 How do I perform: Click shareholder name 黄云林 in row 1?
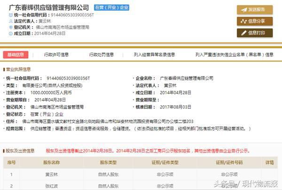pos(52,174)
